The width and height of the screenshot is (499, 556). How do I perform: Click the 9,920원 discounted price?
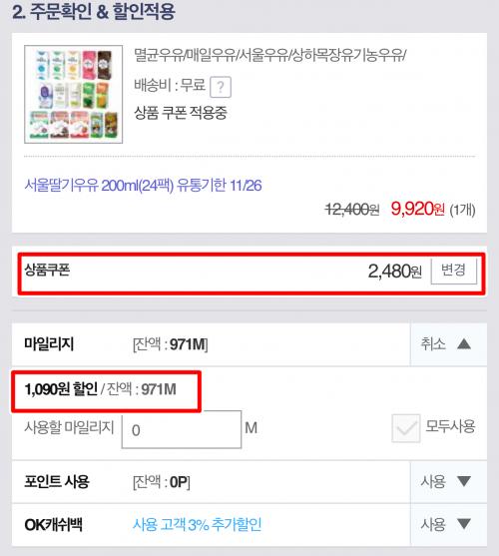(418, 209)
